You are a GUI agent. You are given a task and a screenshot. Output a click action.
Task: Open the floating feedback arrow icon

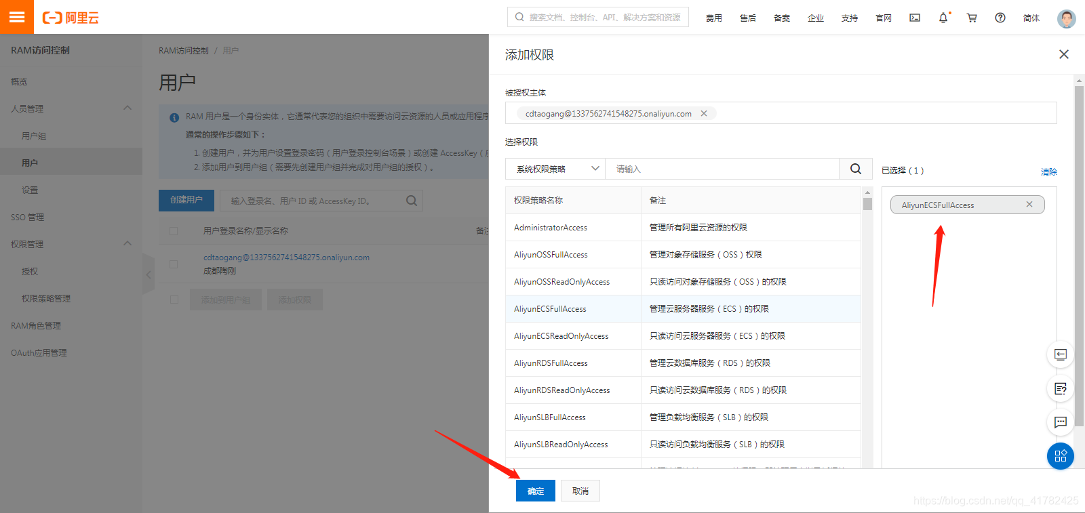click(x=1061, y=354)
